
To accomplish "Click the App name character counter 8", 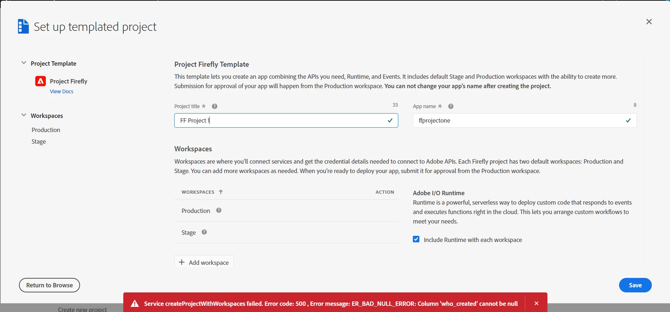I will pos(635,105).
